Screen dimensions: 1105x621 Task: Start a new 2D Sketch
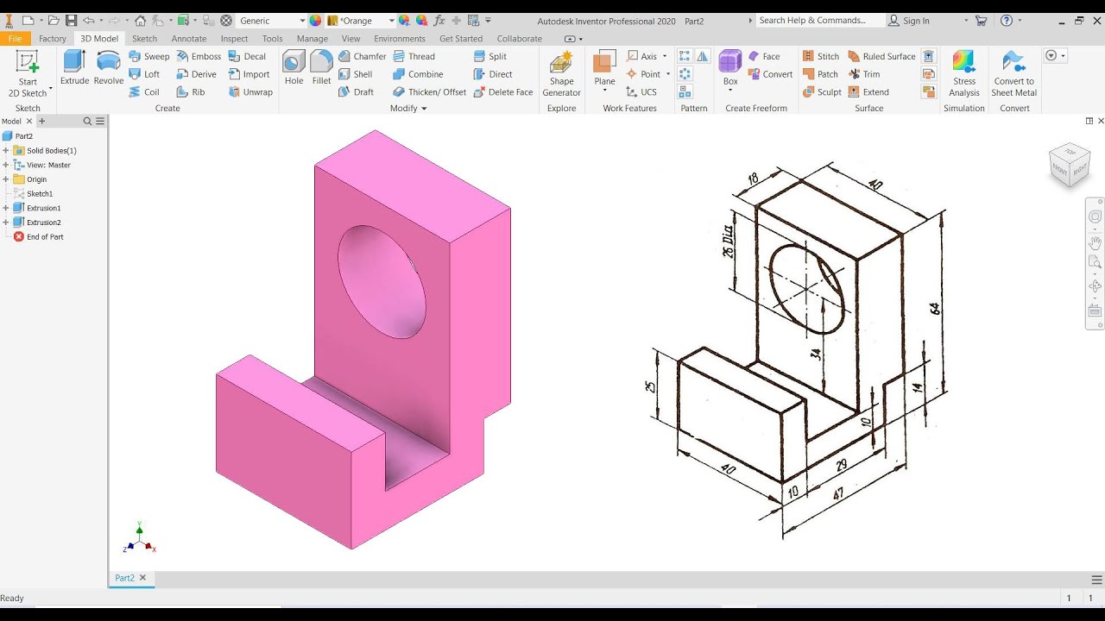pos(28,74)
